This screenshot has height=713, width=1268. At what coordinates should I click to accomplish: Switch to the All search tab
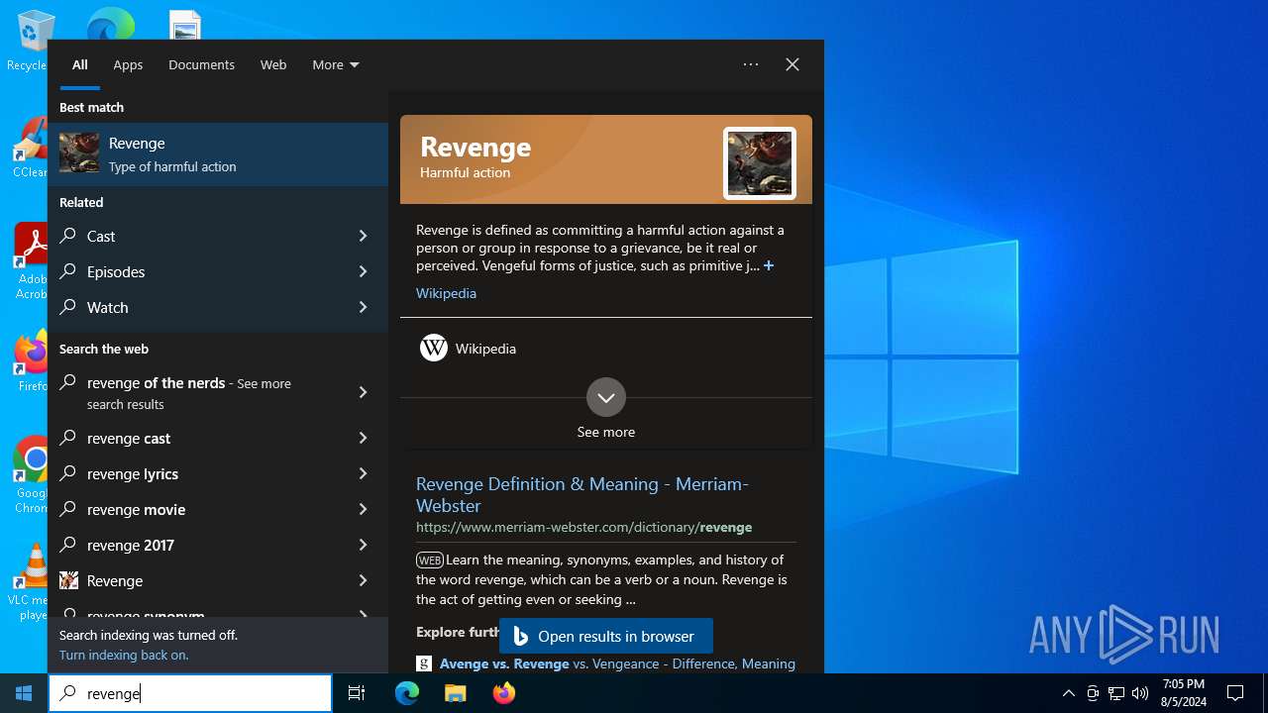[x=80, y=64]
